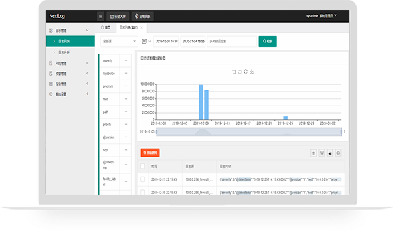Click the 日志管理 grid icon in sidebar
This screenshot has height=239, width=394.
51,31
